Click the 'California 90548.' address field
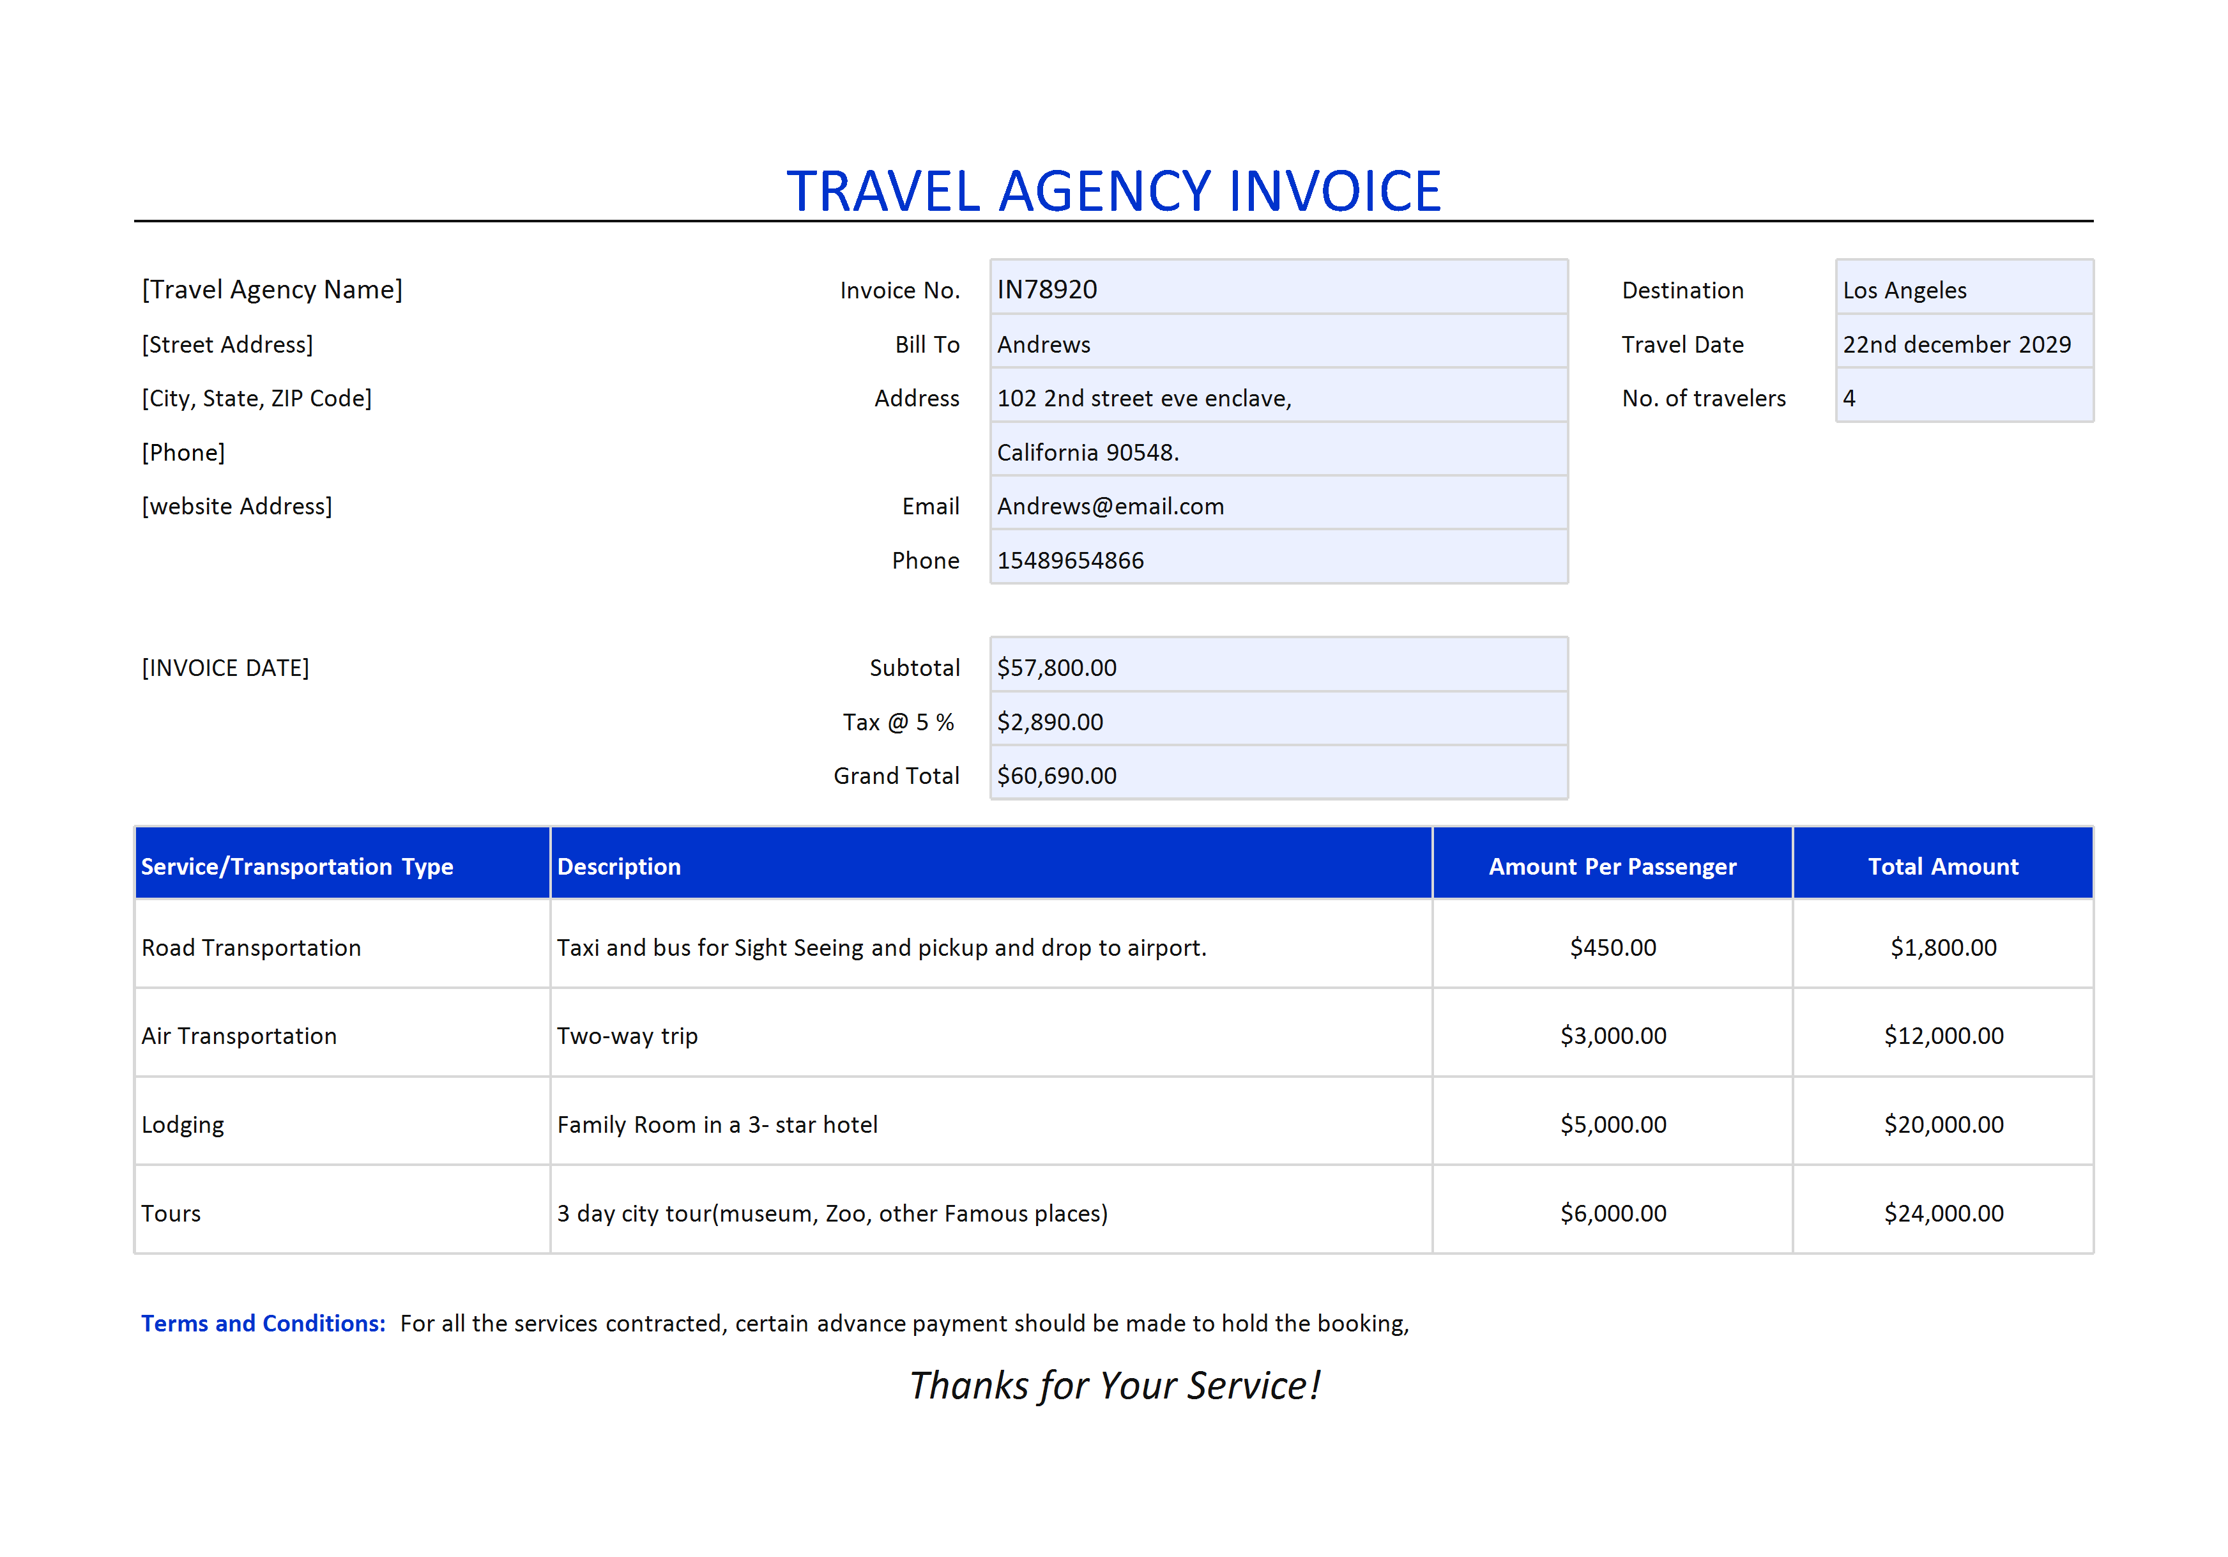The height and width of the screenshot is (1557, 2228). tap(1279, 449)
